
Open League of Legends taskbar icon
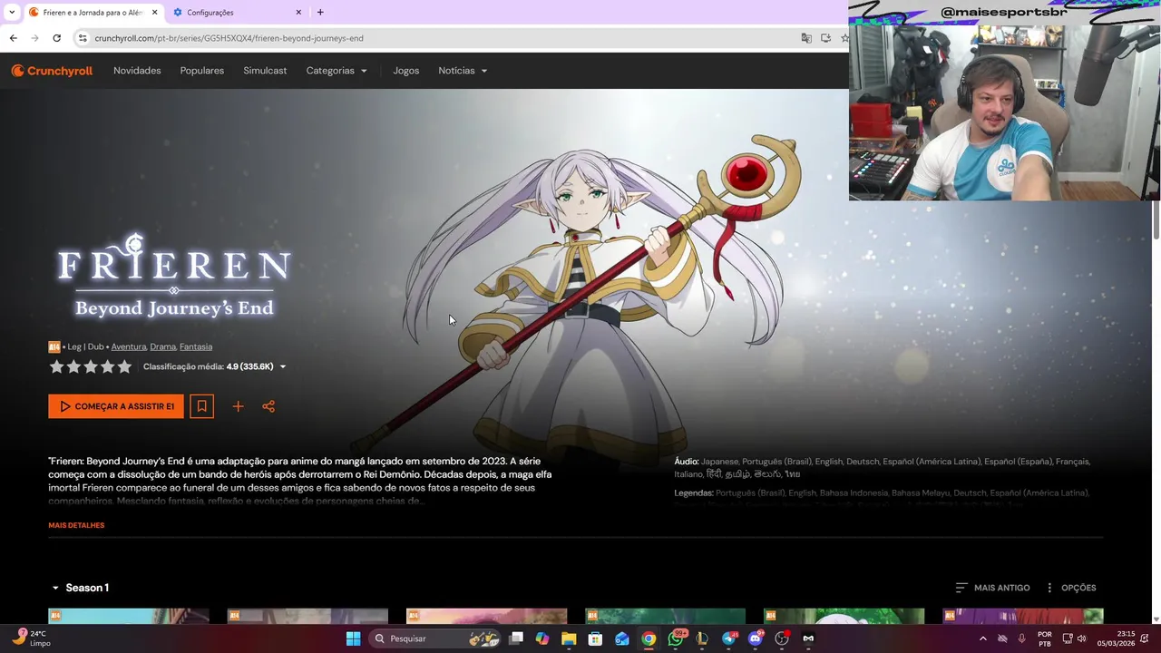pos(702,638)
